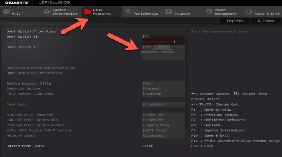Click the Chipset tab icon

click(168, 12)
